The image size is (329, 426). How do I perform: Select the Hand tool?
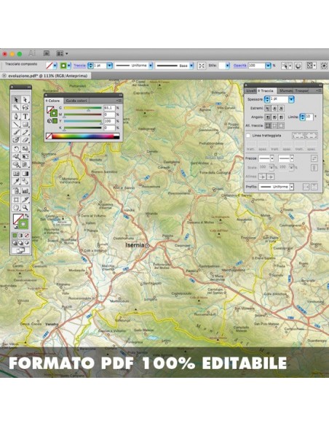coord(16,208)
